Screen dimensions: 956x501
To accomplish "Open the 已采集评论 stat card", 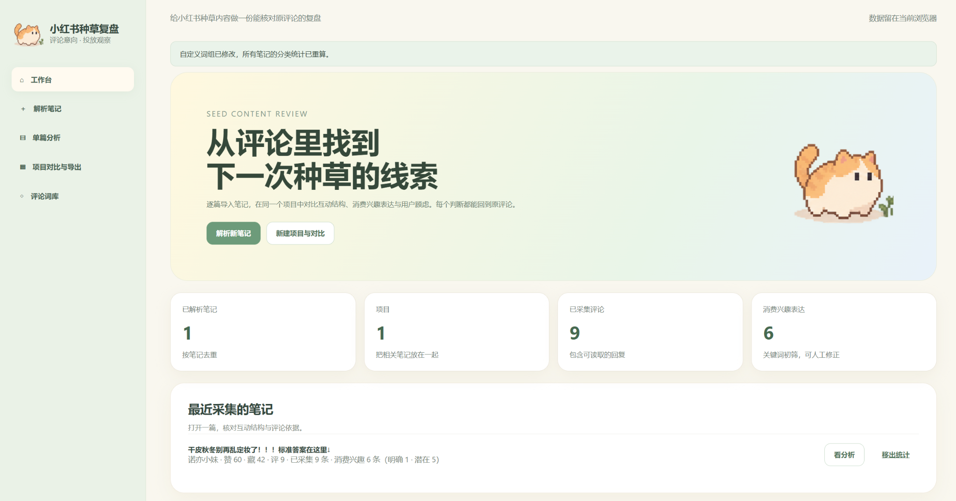I will tap(650, 332).
